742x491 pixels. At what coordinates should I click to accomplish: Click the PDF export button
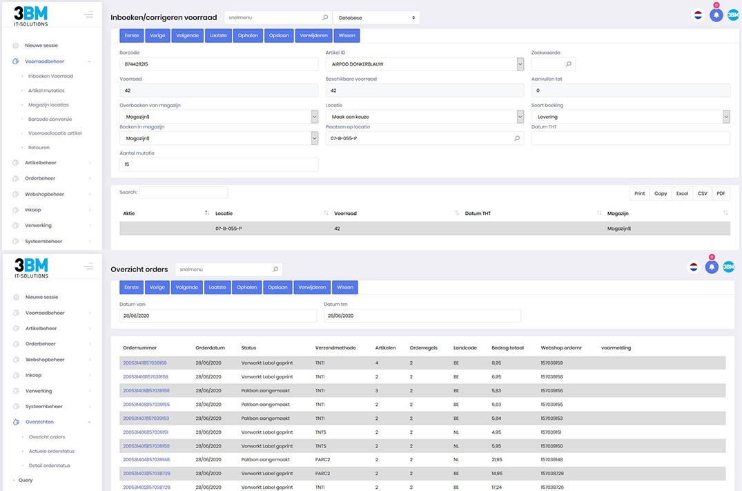coord(721,193)
